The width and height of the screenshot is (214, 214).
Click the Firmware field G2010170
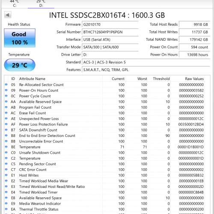[x=110, y=24]
